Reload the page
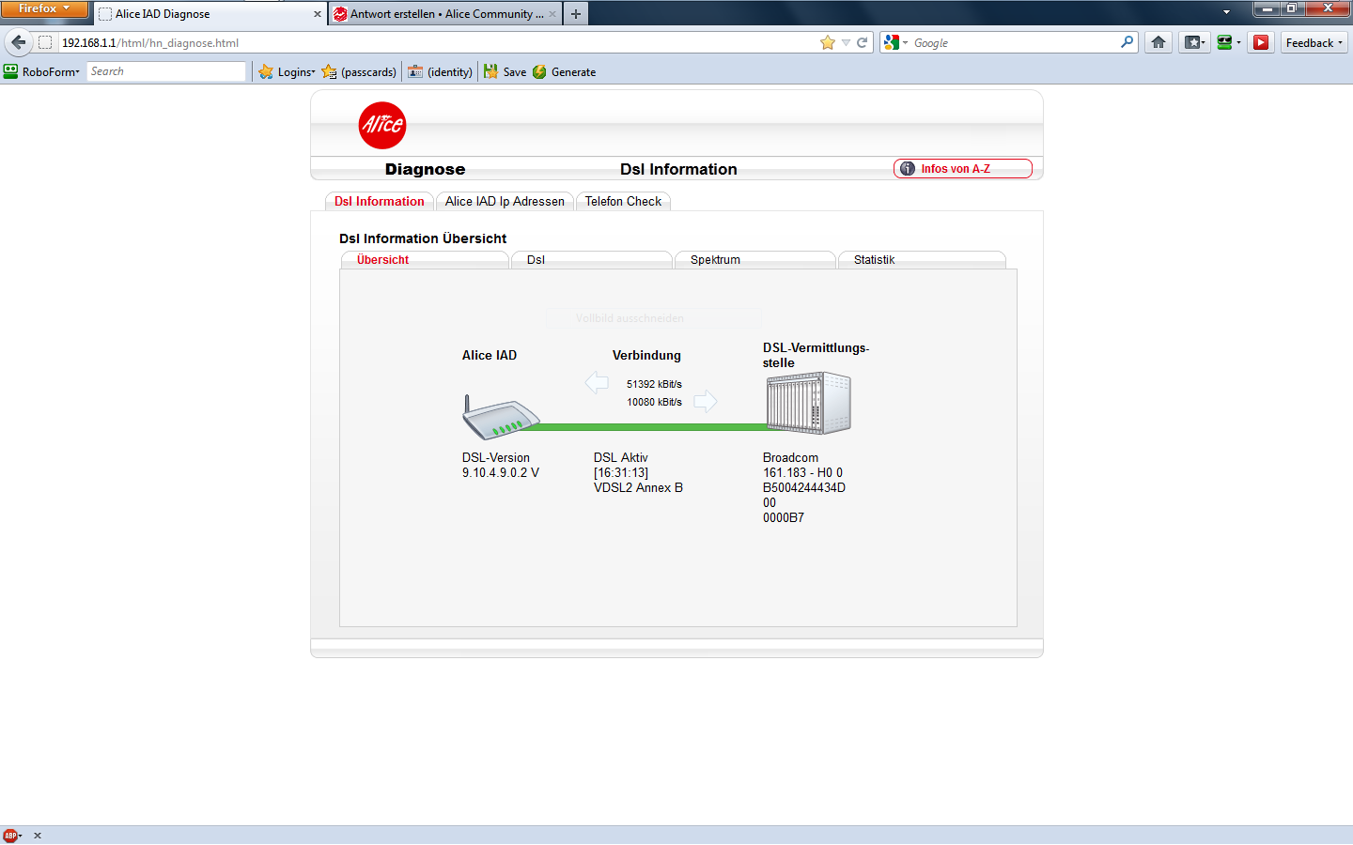Viewport: 1353px width, 845px height. click(862, 42)
